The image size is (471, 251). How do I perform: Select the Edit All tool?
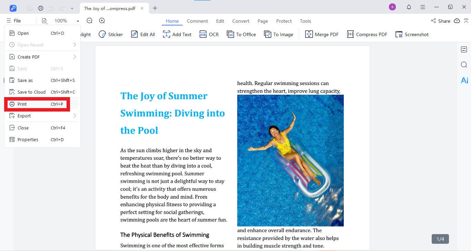143,34
